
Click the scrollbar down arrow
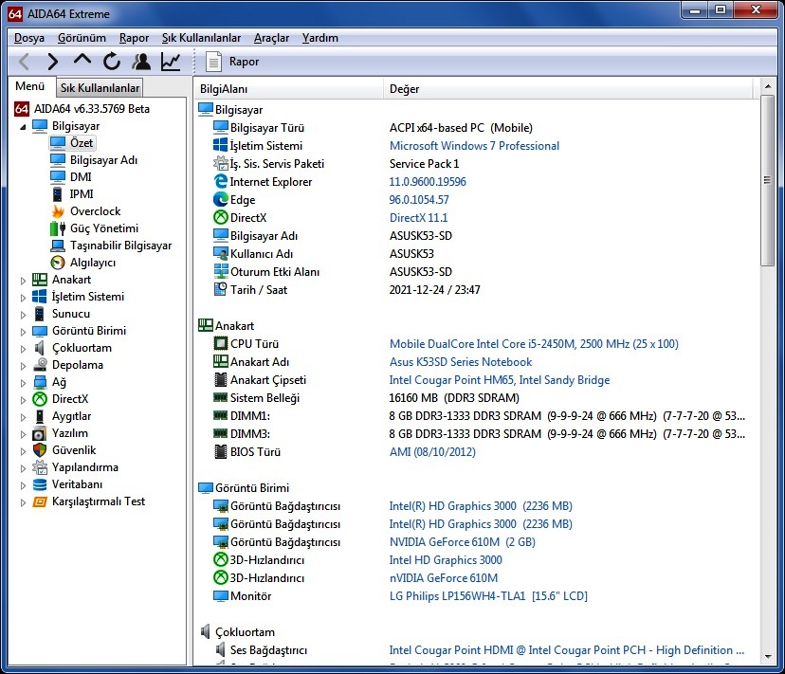click(x=768, y=657)
